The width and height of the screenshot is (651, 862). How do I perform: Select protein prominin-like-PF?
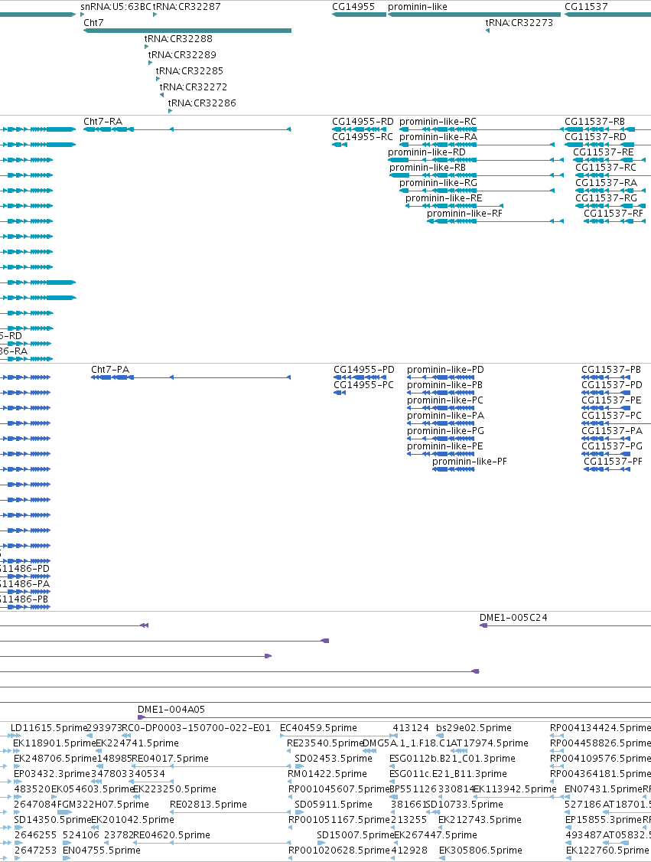click(x=470, y=462)
